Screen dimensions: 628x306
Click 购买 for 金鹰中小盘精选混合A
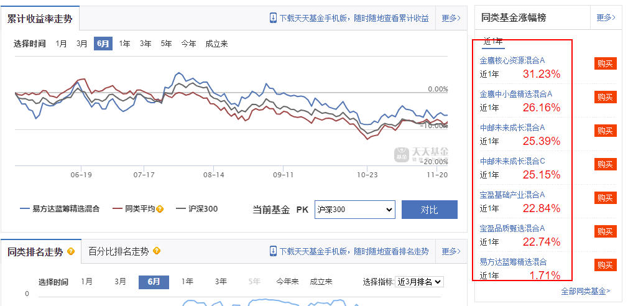[605, 97]
